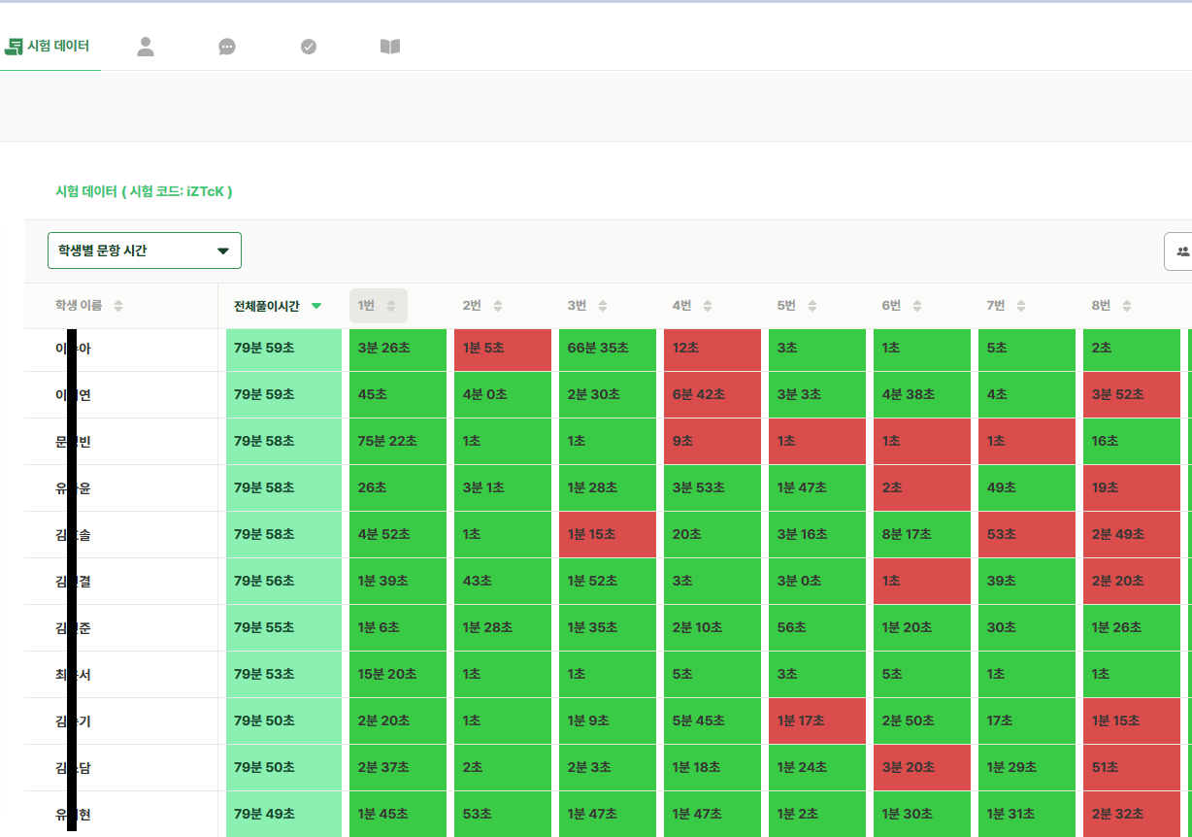Select the 2분 50초 cell
The height and width of the screenshot is (837, 1192).
coord(922,720)
